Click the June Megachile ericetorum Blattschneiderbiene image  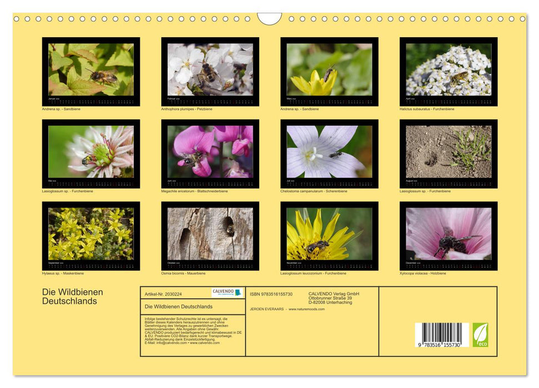[210, 154]
